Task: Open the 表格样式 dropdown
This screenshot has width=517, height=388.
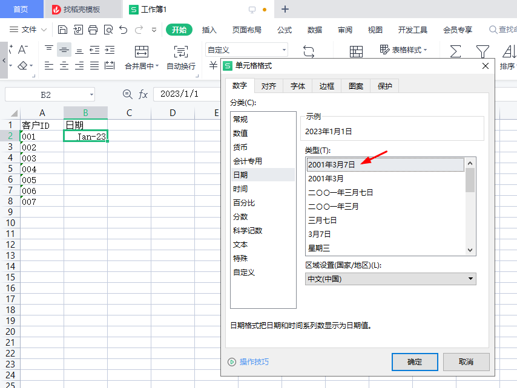Action: pos(403,50)
